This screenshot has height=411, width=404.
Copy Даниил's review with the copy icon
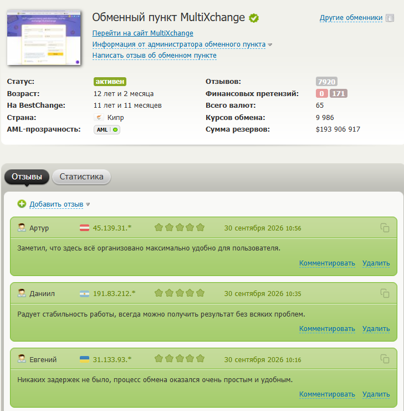(385, 293)
